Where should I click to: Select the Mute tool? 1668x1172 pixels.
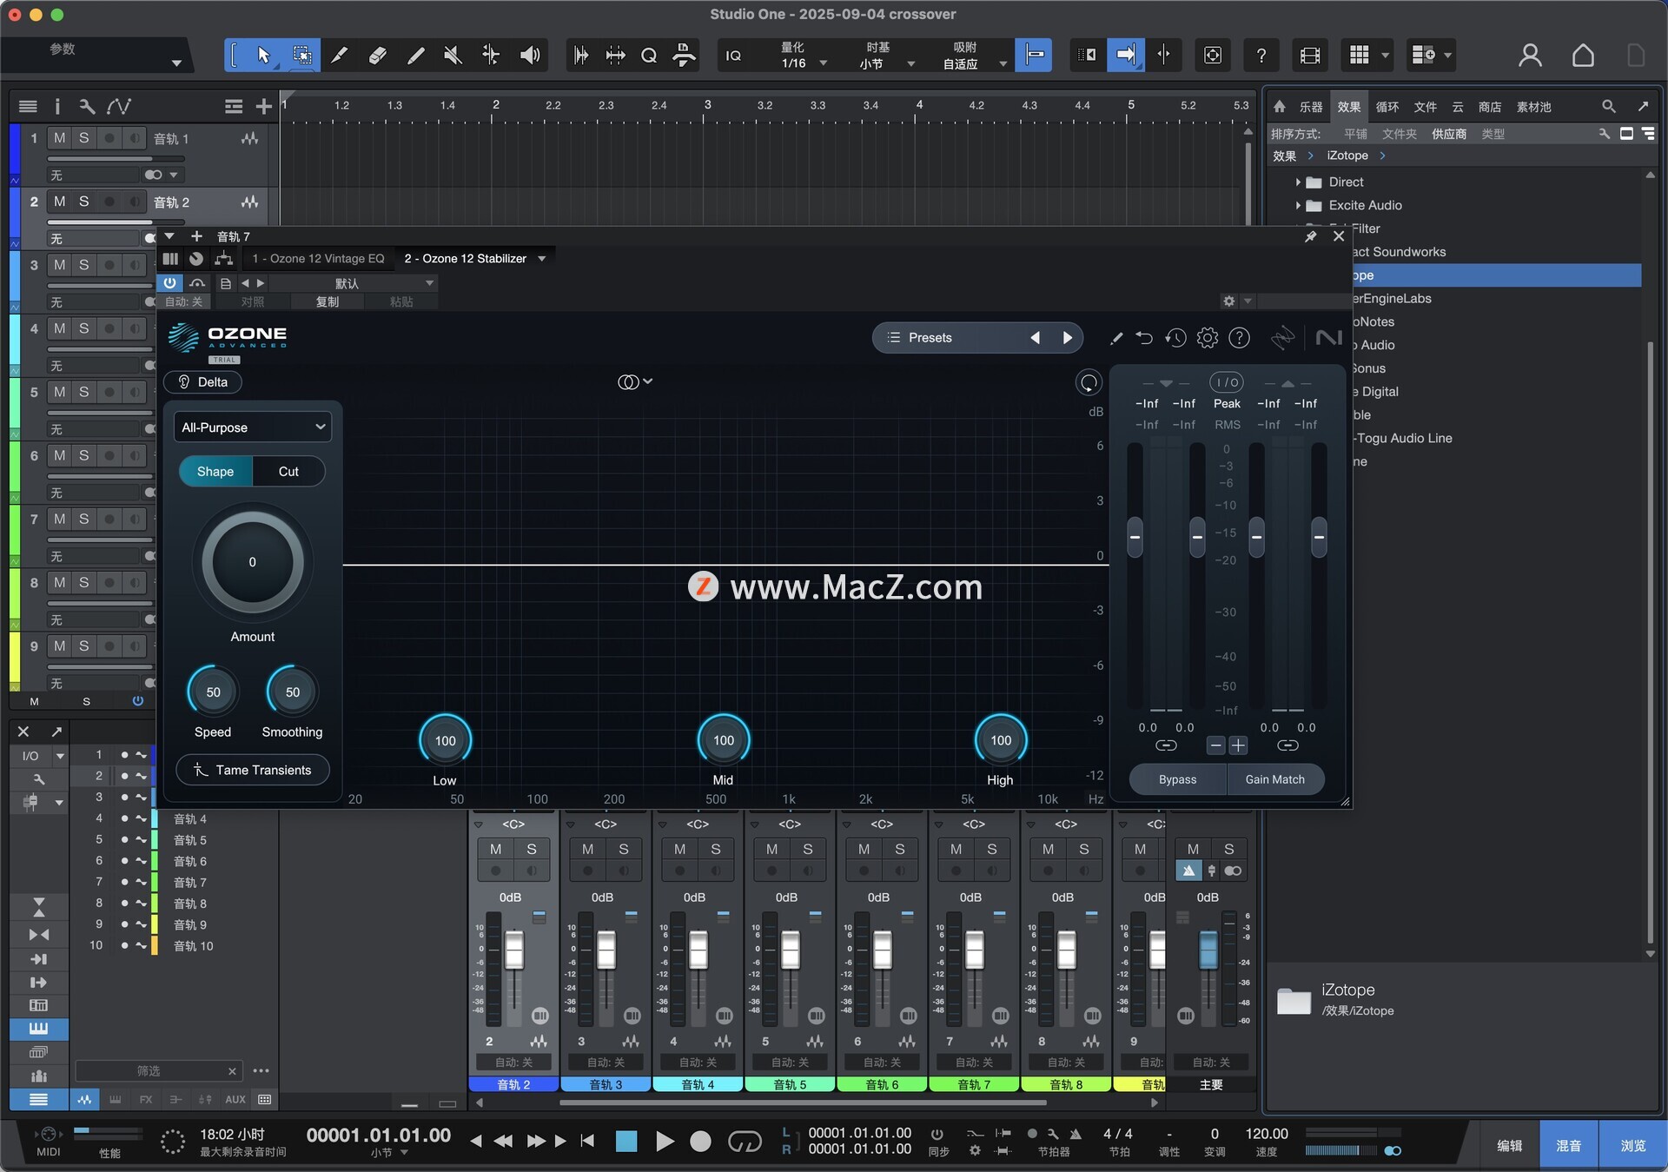[x=453, y=56]
